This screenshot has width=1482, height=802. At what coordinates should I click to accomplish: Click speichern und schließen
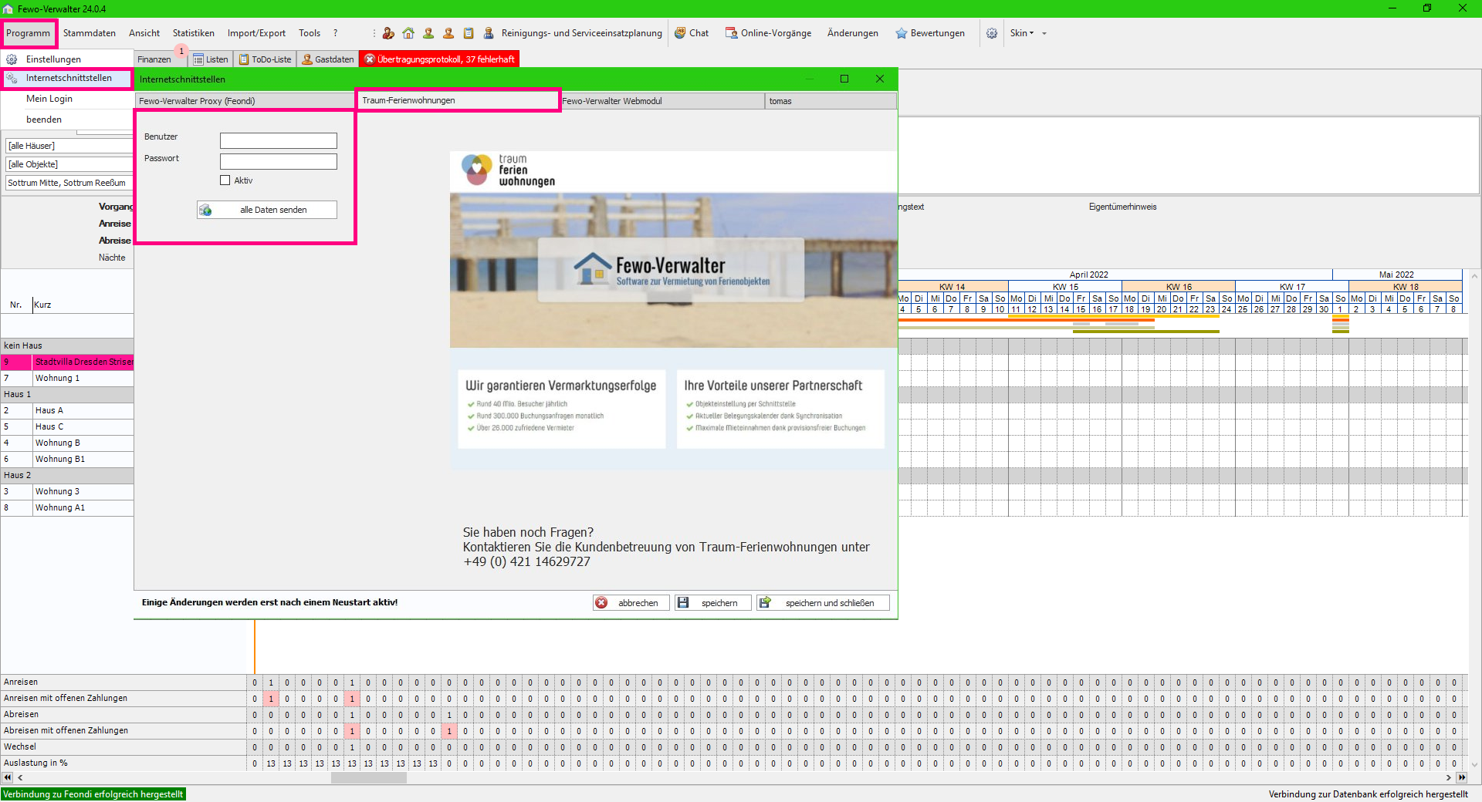823,603
